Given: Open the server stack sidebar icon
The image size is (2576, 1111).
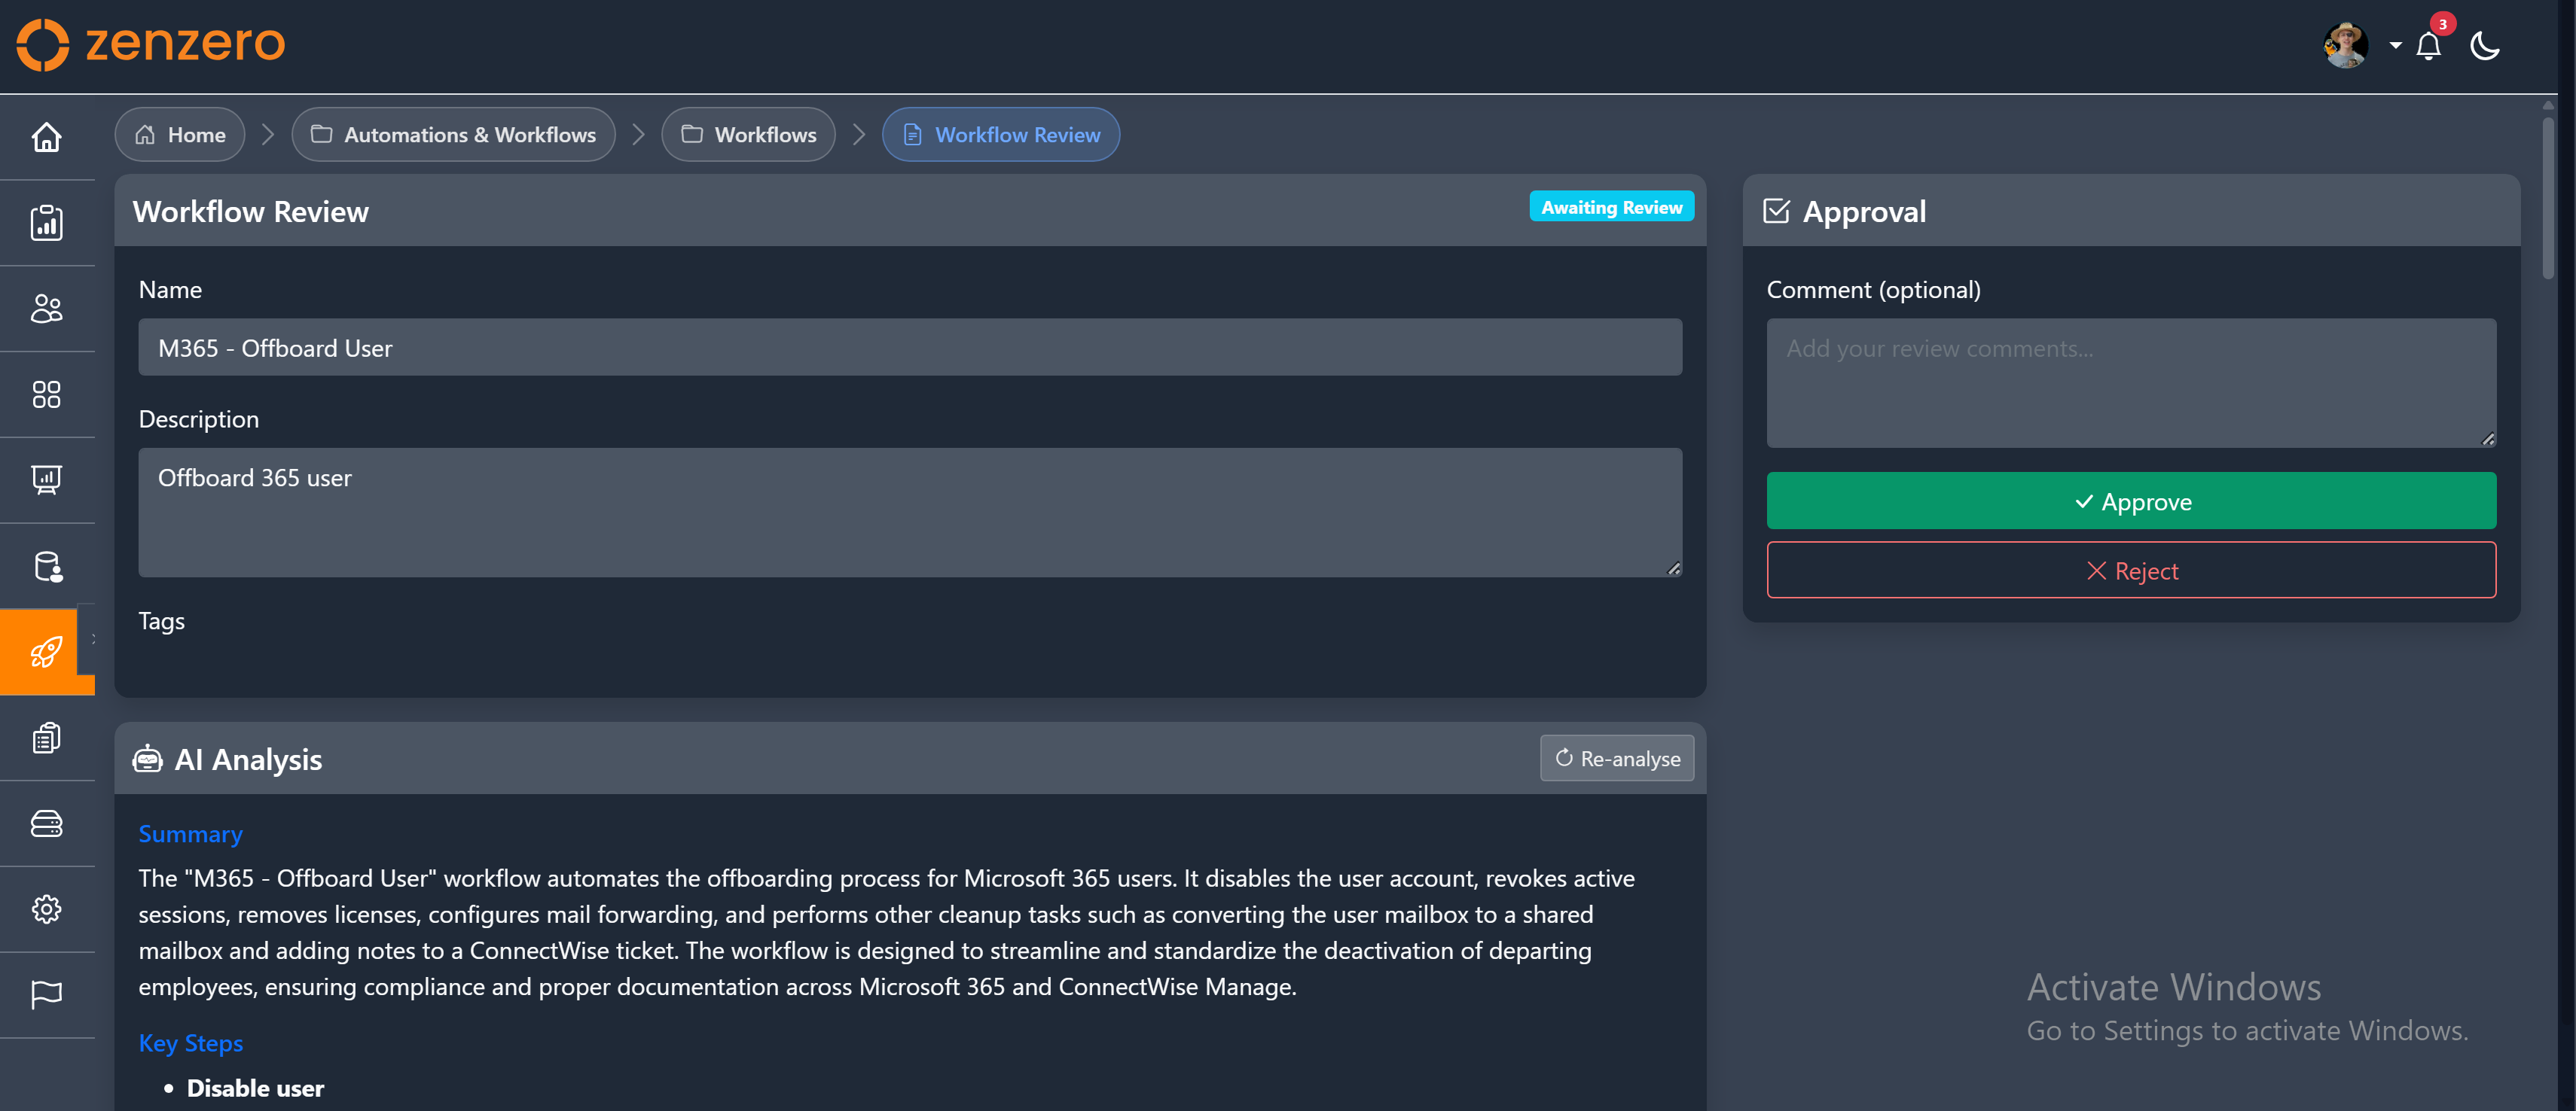Looking at the screenshot, I should pyautogui.click(x=47, y=823).
